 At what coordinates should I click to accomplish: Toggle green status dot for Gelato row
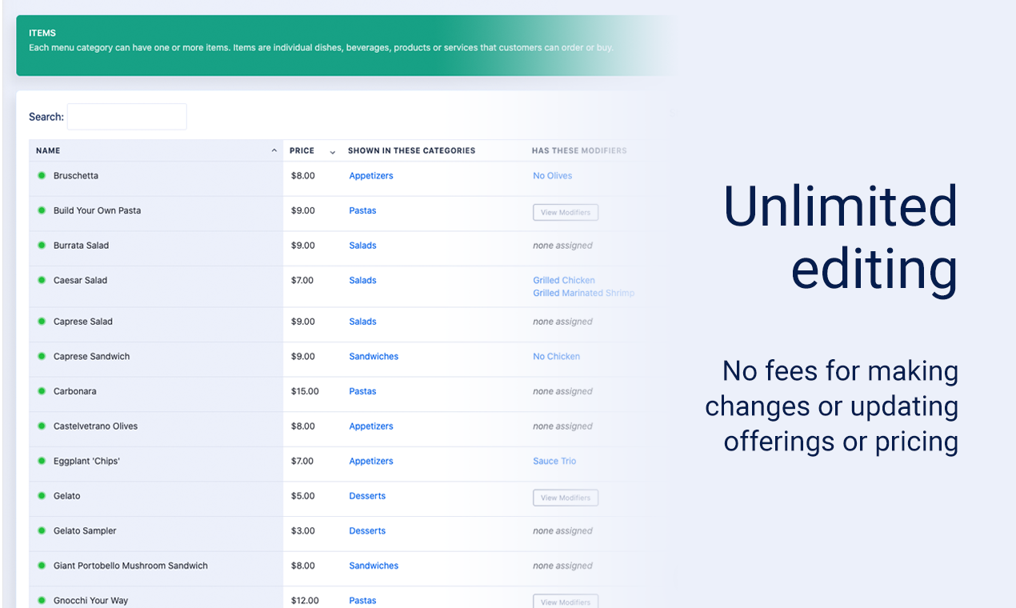point(42,496)
